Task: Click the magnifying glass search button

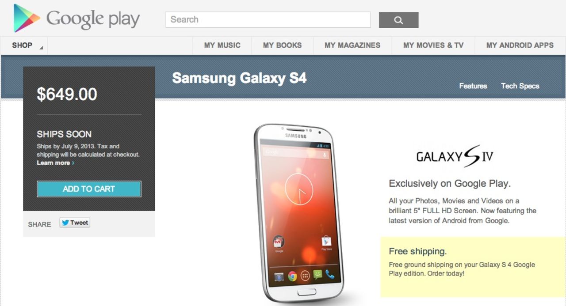Action: click(x=398, y=20)
